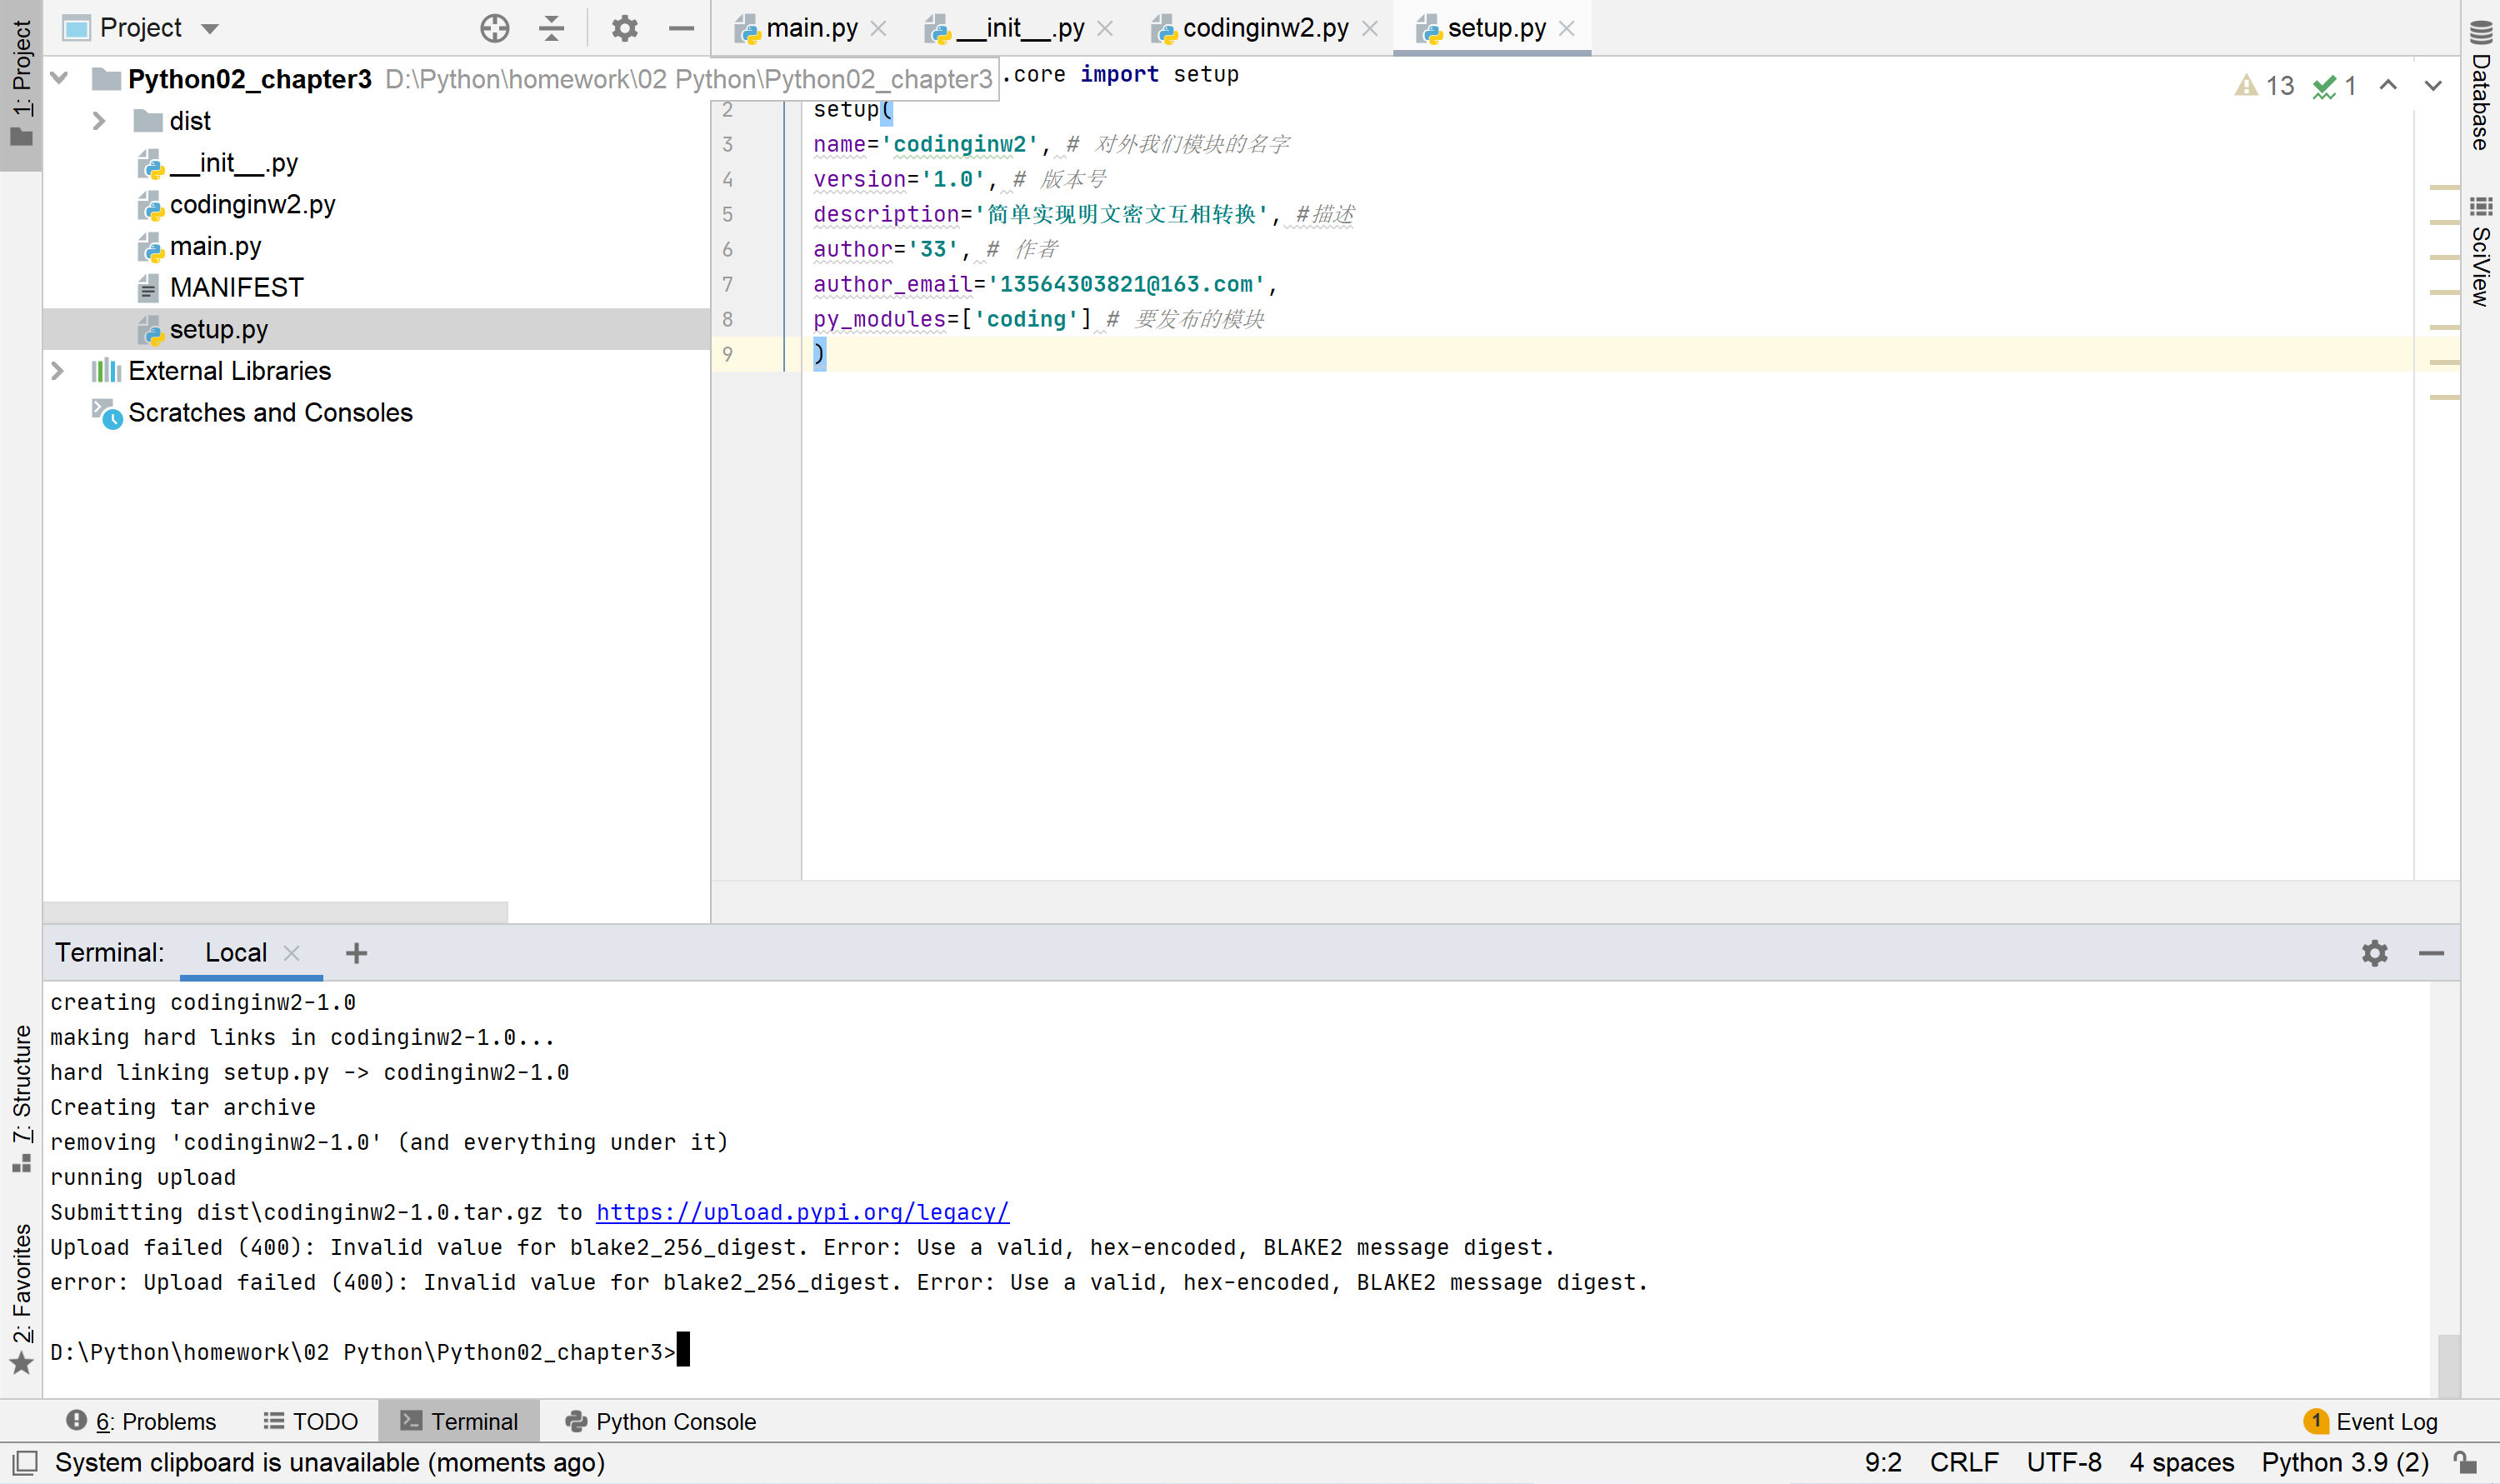Open the upload.pypi.org/legacy link
2500x1484 pixels.
pyautogui.click(x=802, y=1212)
